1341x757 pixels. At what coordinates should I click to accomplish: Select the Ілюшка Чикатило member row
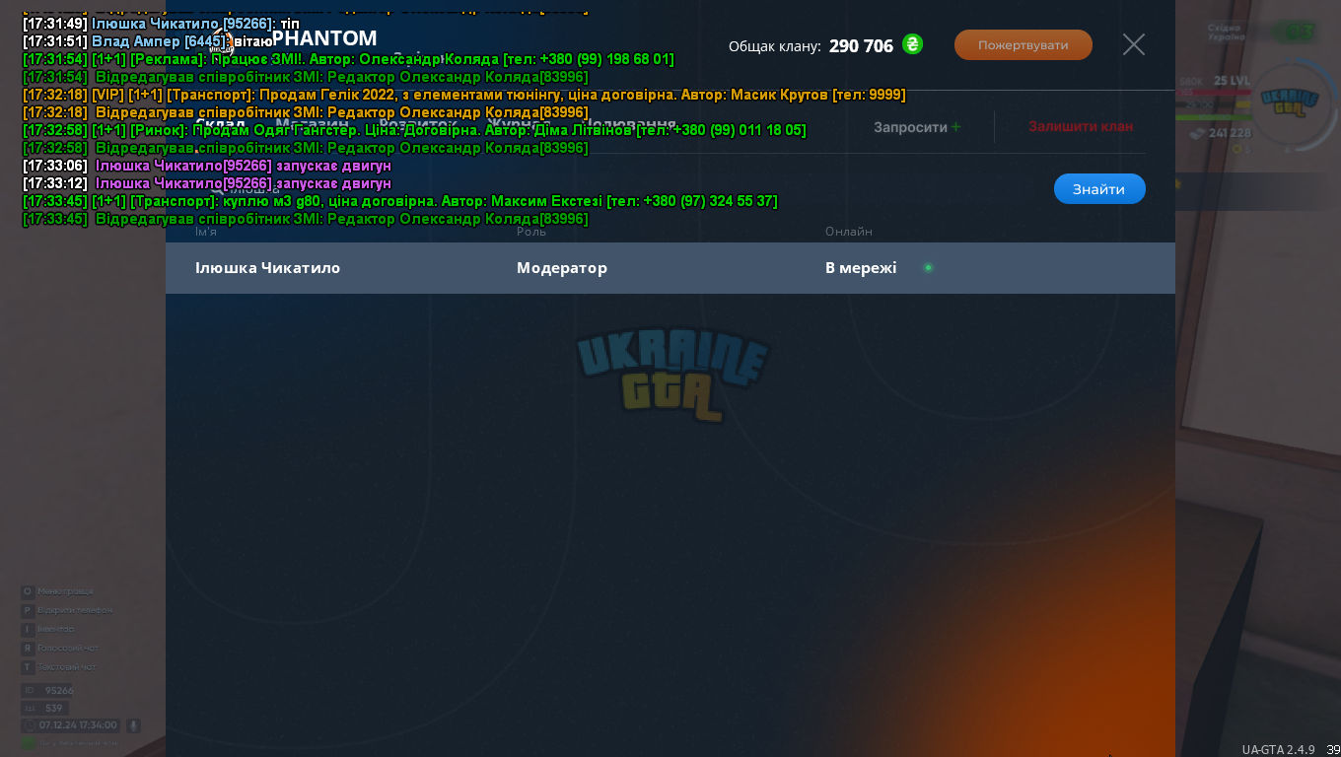(670, 268)
